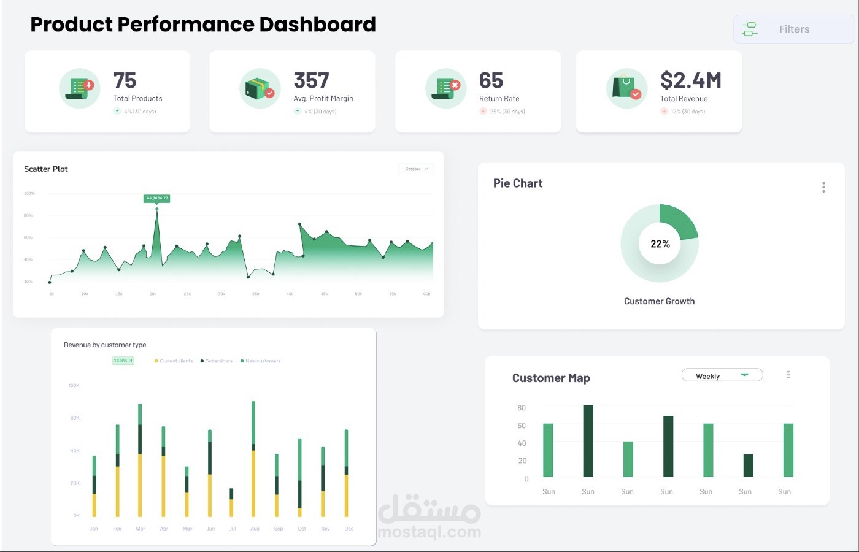
Task: Open the Filters button
Action: point(794,29)
